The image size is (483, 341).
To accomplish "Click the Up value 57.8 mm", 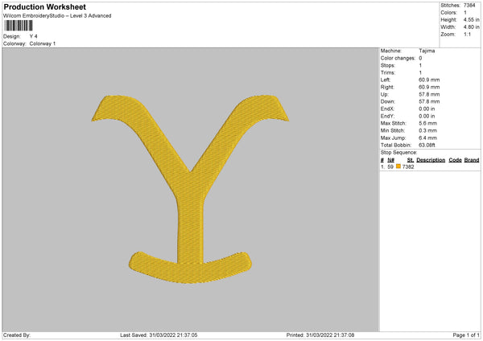I will [x=429, y=94].
